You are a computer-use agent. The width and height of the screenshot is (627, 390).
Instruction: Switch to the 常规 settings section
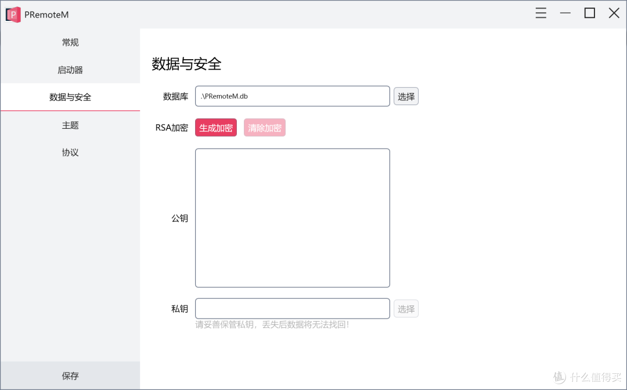[70, 42]
